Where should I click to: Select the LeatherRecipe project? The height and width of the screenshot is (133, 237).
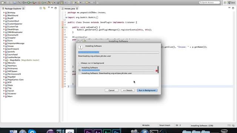pyautogui.click(x=14, y=57)
